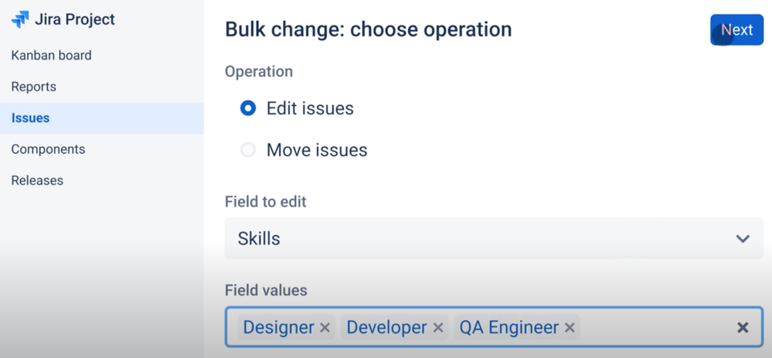Click the Jira Project title
772x358 pixels.
[75, 19]
